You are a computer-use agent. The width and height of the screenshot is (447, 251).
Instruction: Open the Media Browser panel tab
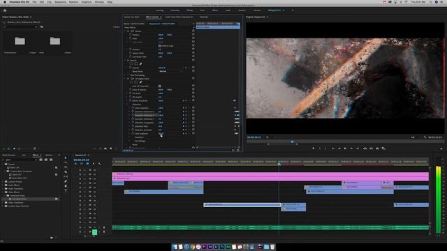9,155
